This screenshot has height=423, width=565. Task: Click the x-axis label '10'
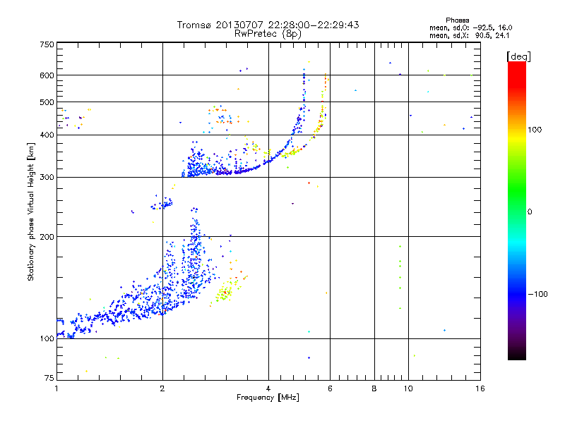408,388
